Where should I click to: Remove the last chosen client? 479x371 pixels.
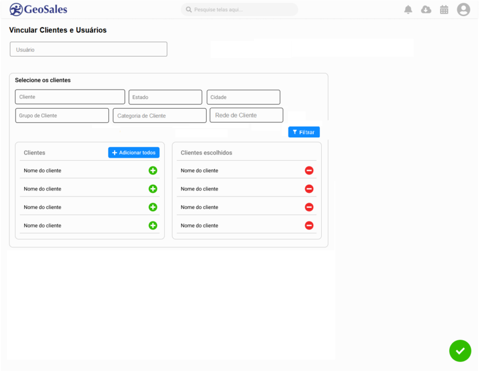click(x=309, y=226)
